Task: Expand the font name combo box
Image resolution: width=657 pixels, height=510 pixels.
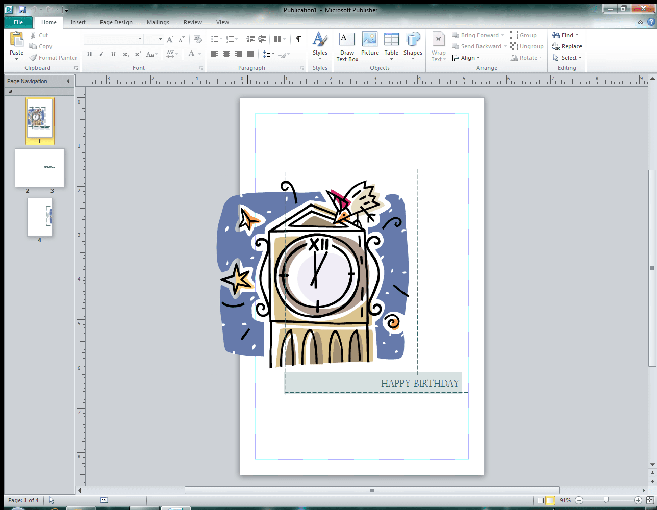Action: (x=140, y=39)
